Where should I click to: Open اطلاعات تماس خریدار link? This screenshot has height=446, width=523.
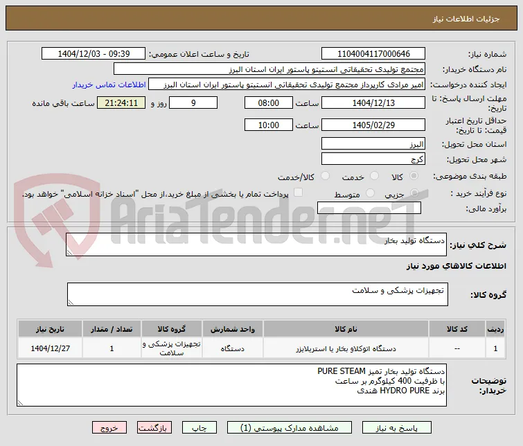tap(109, 84)
